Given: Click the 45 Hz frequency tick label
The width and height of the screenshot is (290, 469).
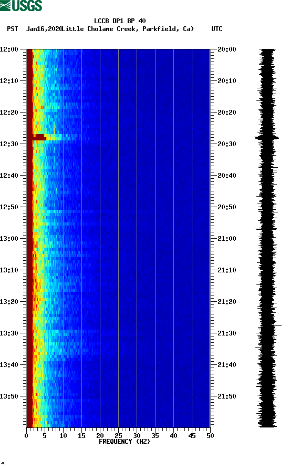Looking at the screenshot, I should click(192, 436).
